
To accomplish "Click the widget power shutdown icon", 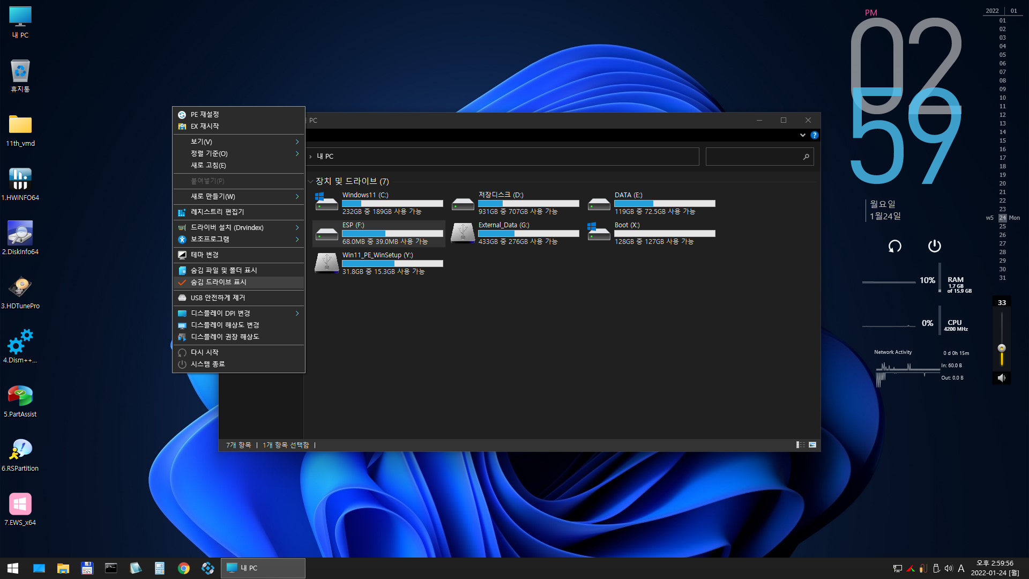I will [x=934, y=246].
